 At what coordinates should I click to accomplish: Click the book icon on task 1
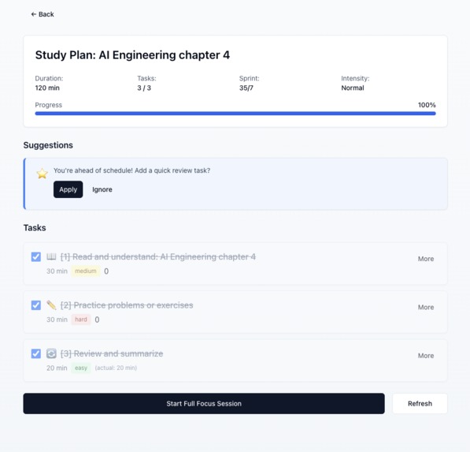click(51, 257)
